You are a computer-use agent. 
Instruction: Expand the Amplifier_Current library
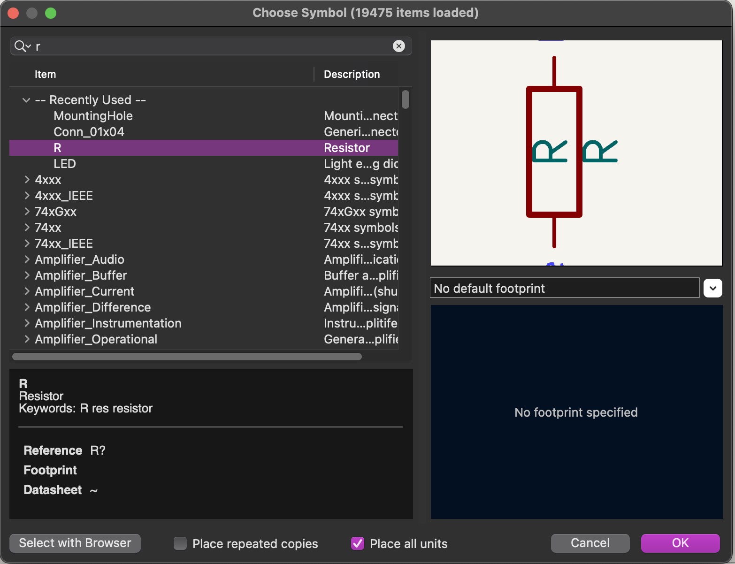pos(27,291)
